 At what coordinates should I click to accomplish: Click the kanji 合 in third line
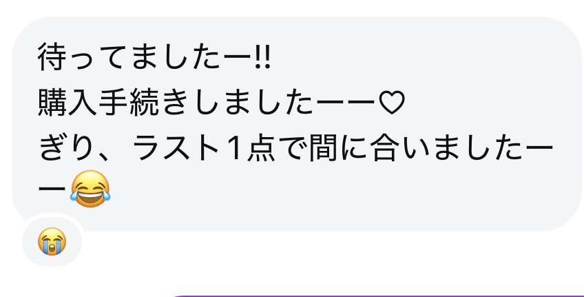pyautogui.click(x=384, y=148)
